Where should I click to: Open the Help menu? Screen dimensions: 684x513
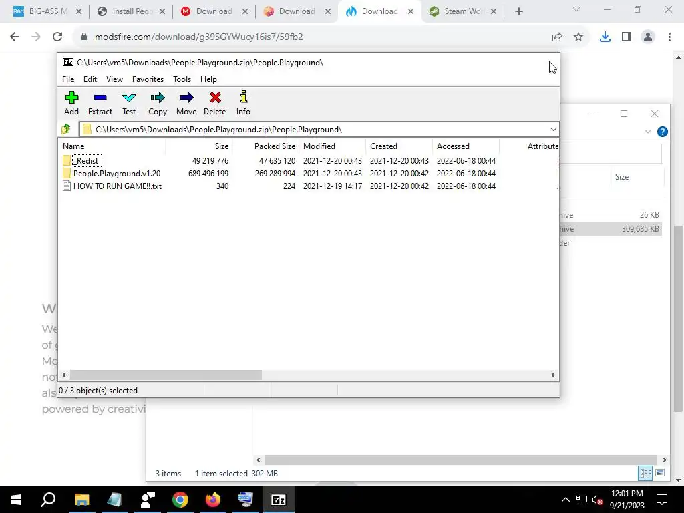[208, 79]
